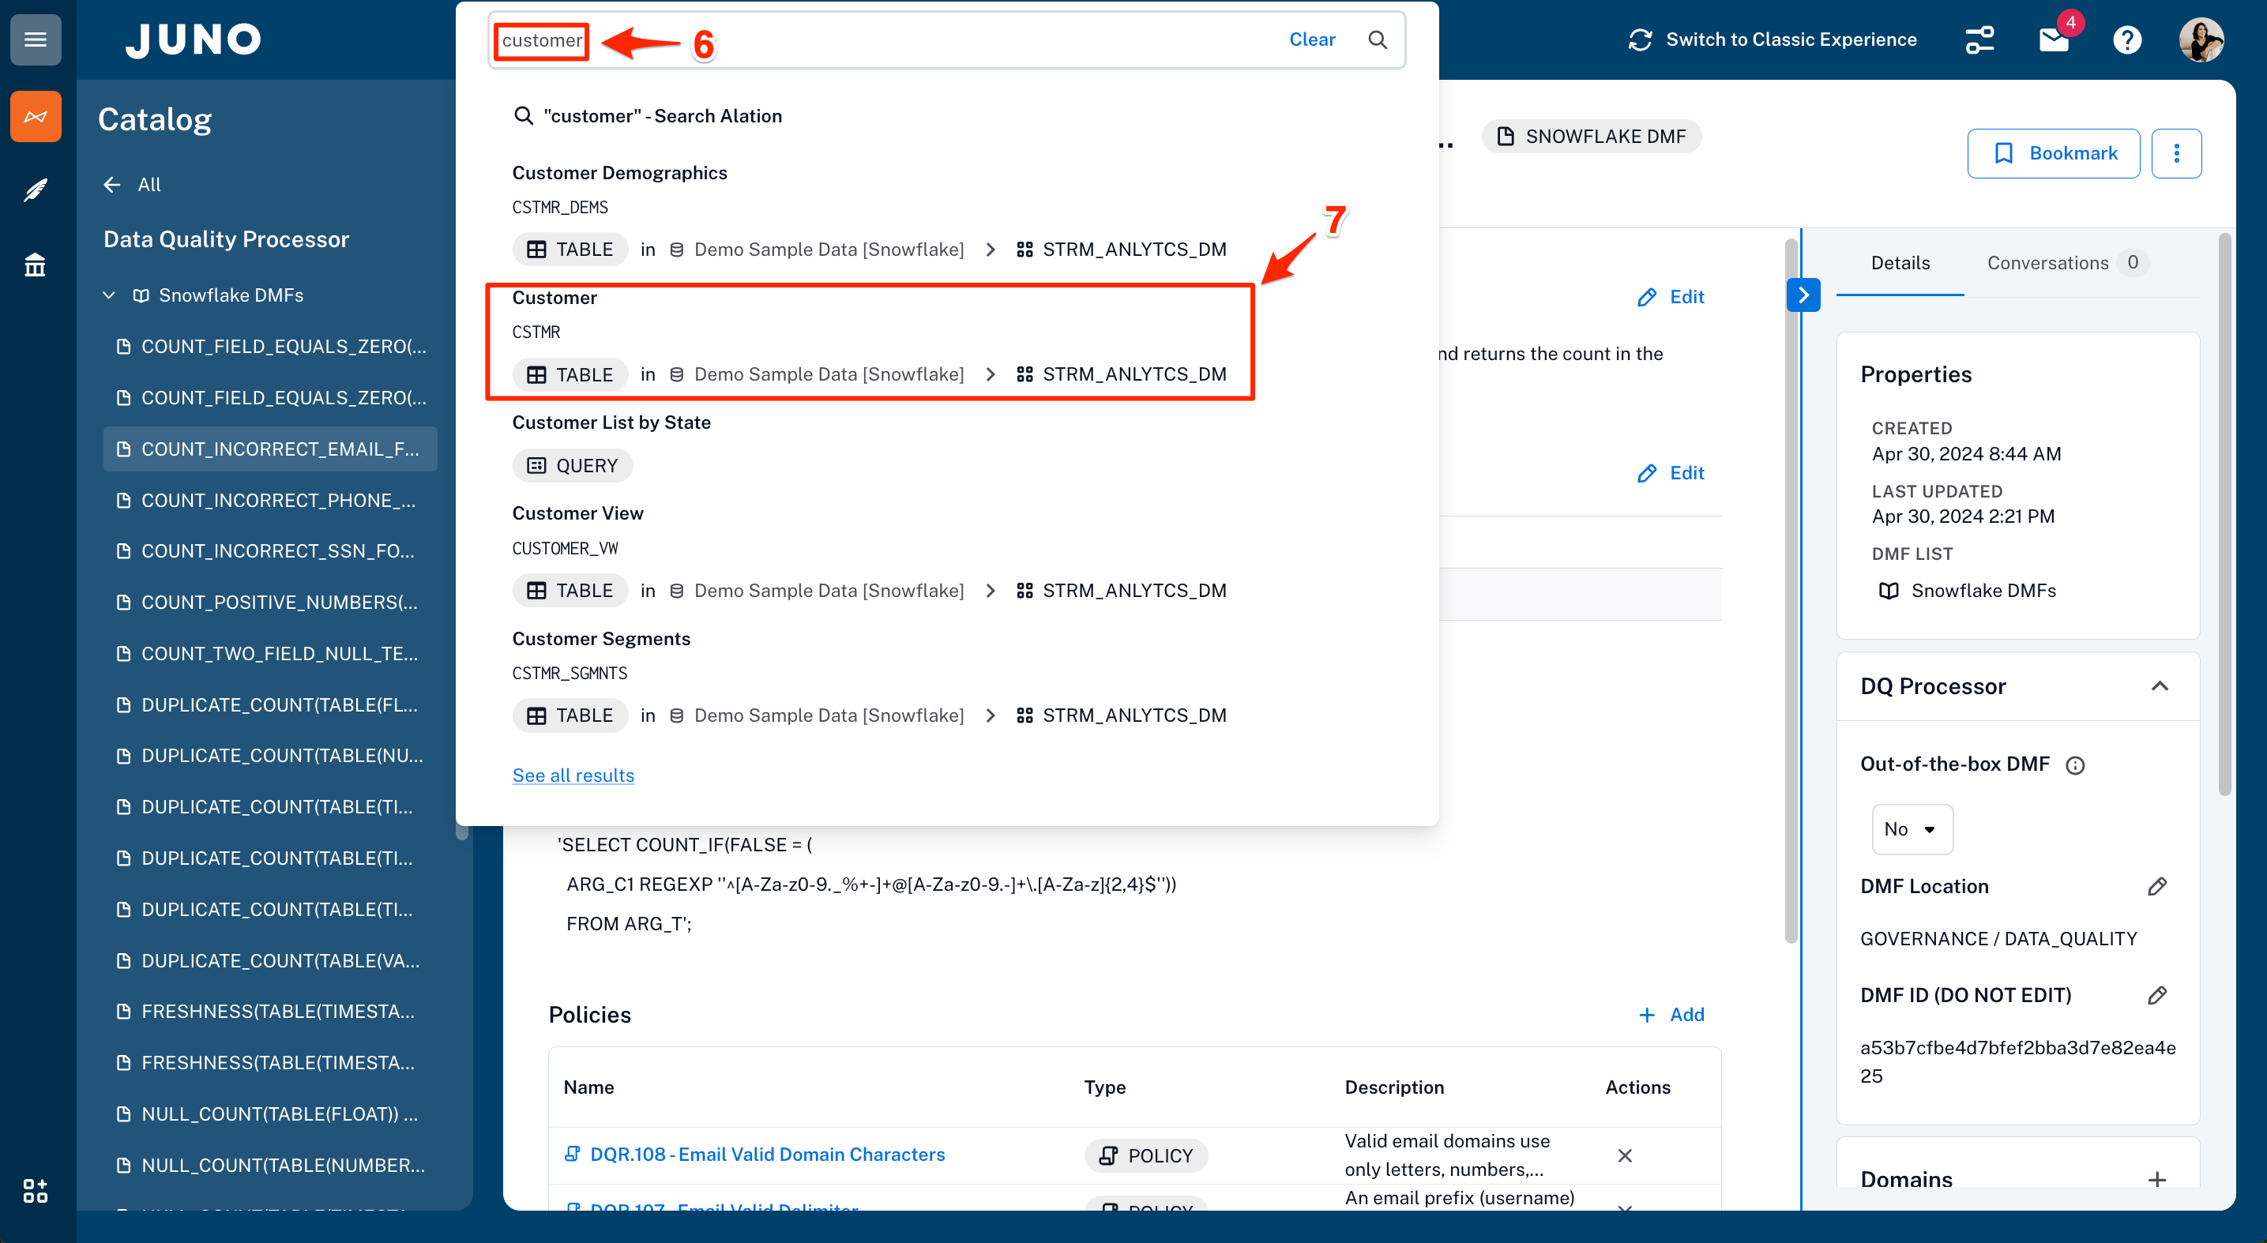The height and width of the screenshot is (1243, 2267).
Task: Click the search magnifier icon in search box
Action: (1378, 39)
